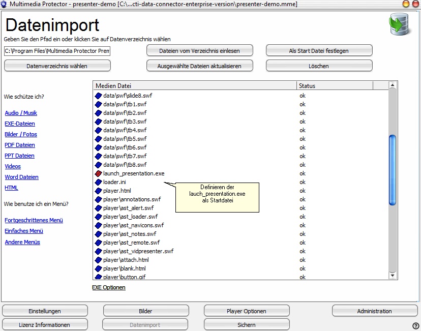Image resolution: width=421 pixels, height=331 pixels.
Task: Click the help question mark icon
Action: 415,326
